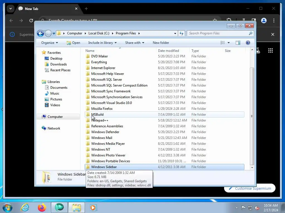Switch to Supermium browser taskbar icon
The image size is (285, 213).
(x=59, y=207)
